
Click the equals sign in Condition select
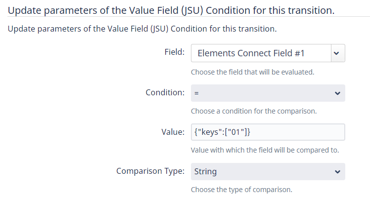196,93
